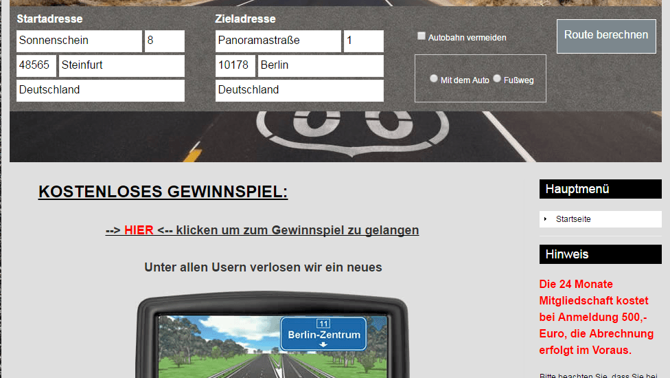Click the destination postal code 10178 field
Viewport: 670px width, 378px height.
(235, 66)
